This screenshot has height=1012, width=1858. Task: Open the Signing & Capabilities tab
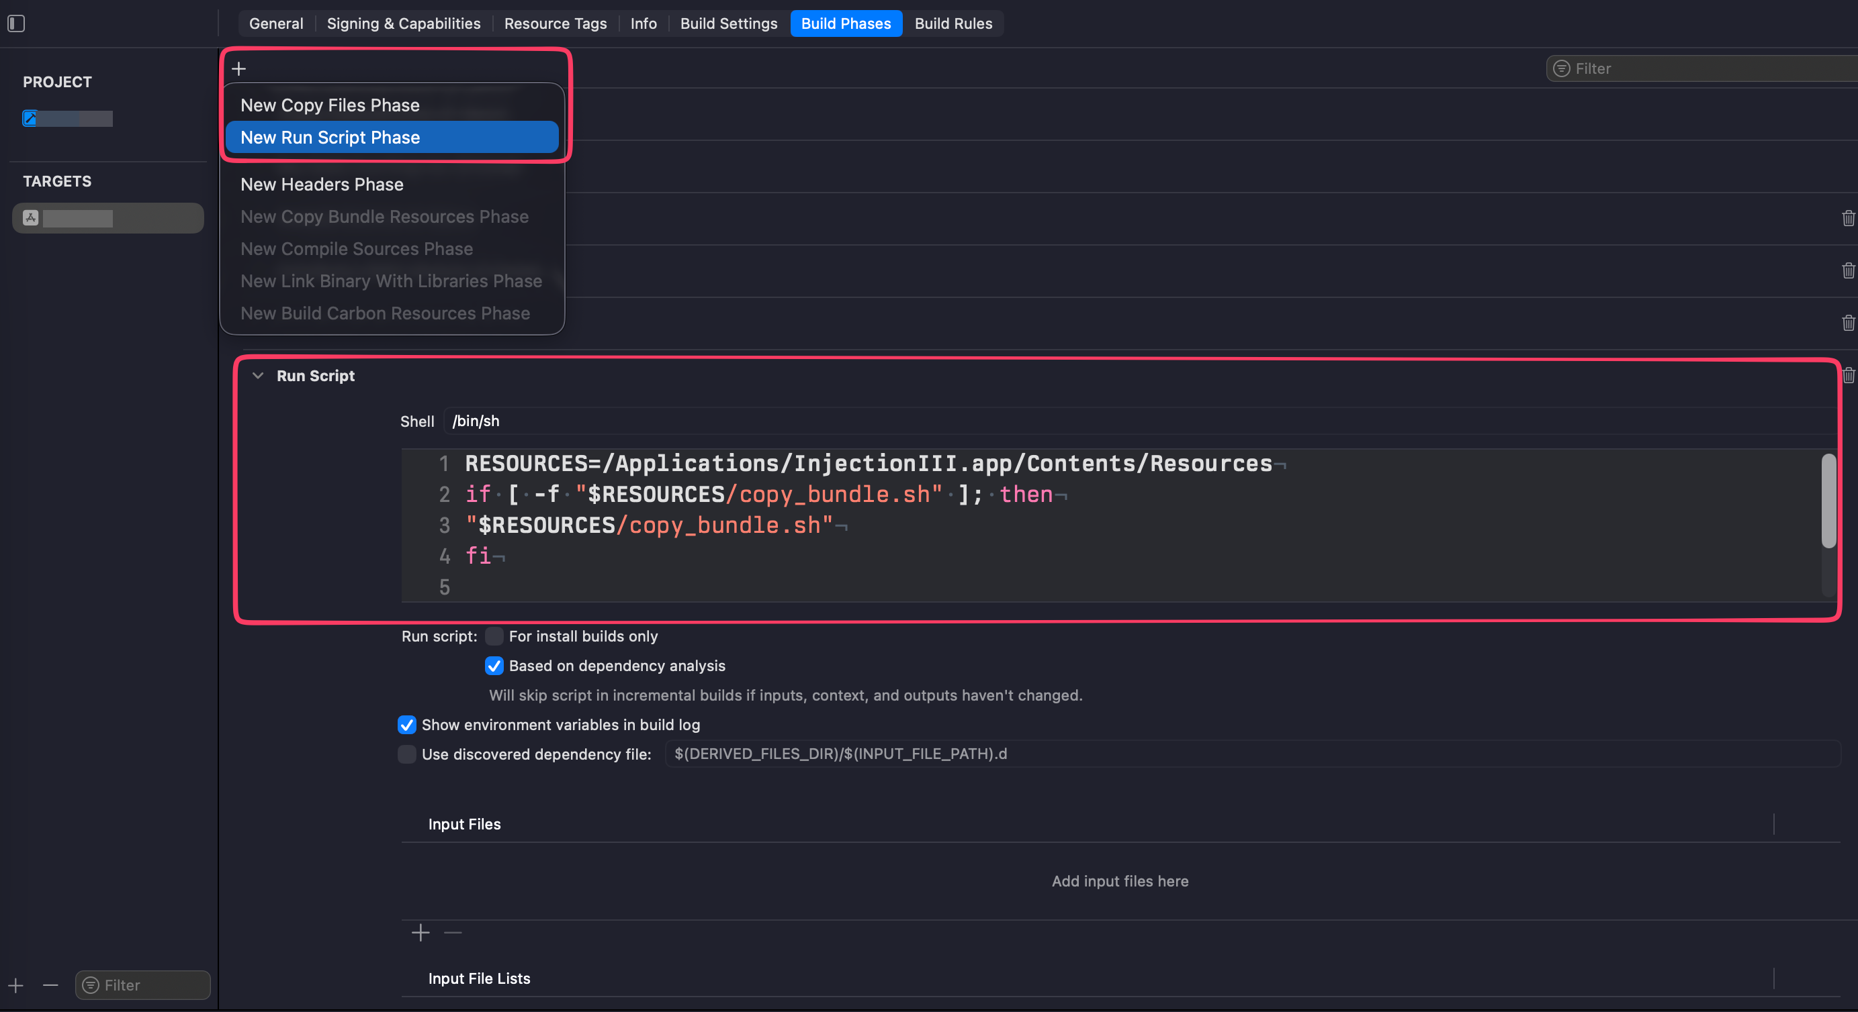[403, 23]
